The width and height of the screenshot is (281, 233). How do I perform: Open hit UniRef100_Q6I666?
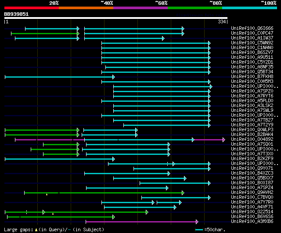click(x=252, y=28)
